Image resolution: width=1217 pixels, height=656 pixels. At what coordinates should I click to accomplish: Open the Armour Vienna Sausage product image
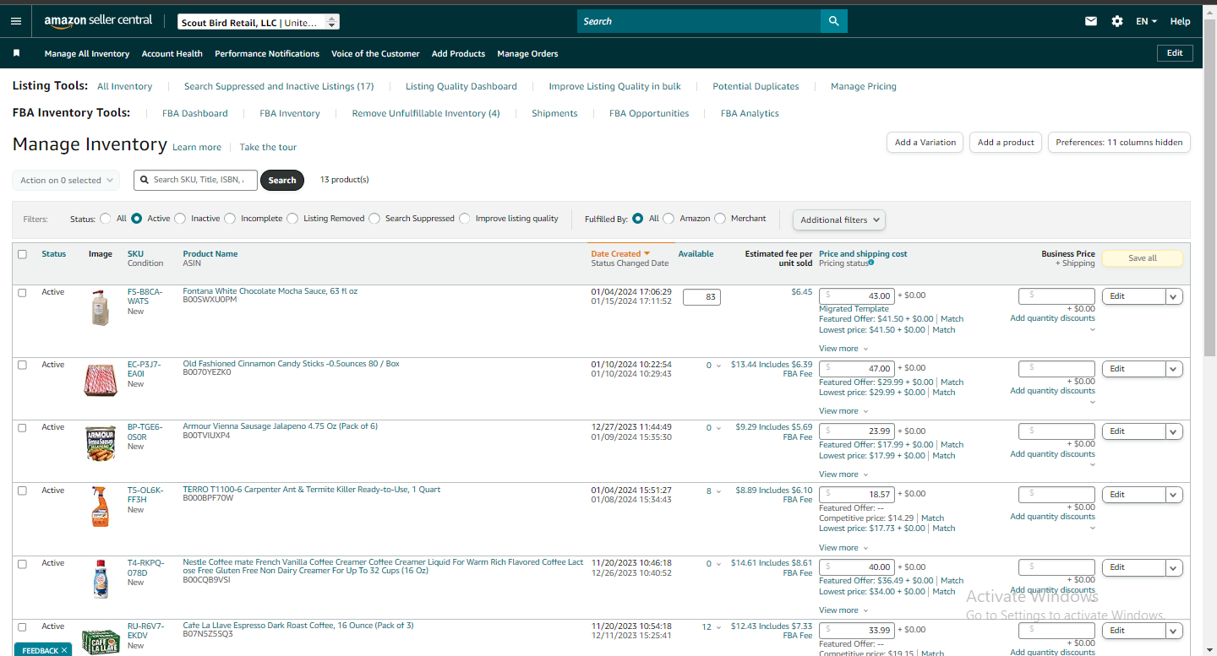point(101,443)
